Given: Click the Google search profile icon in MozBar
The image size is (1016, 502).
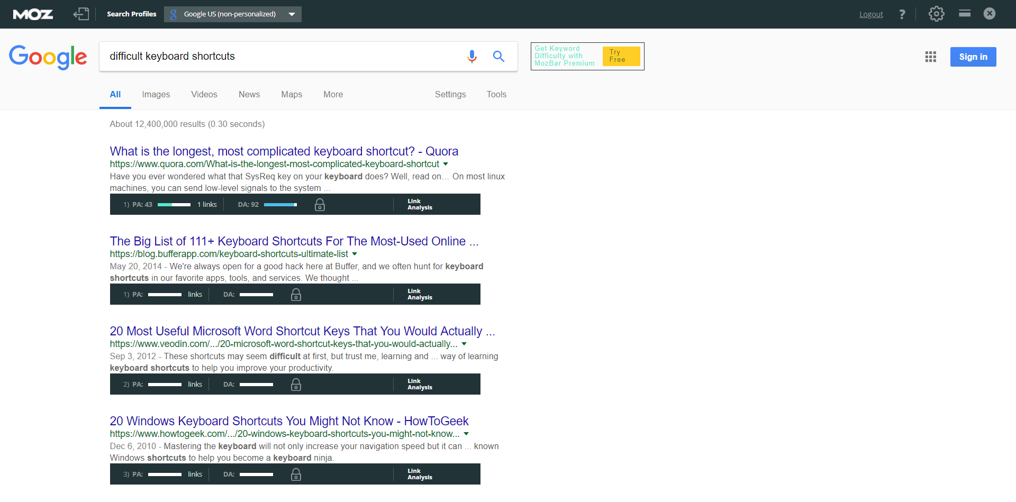Looking at the screenshot, I should pos(173,14).
